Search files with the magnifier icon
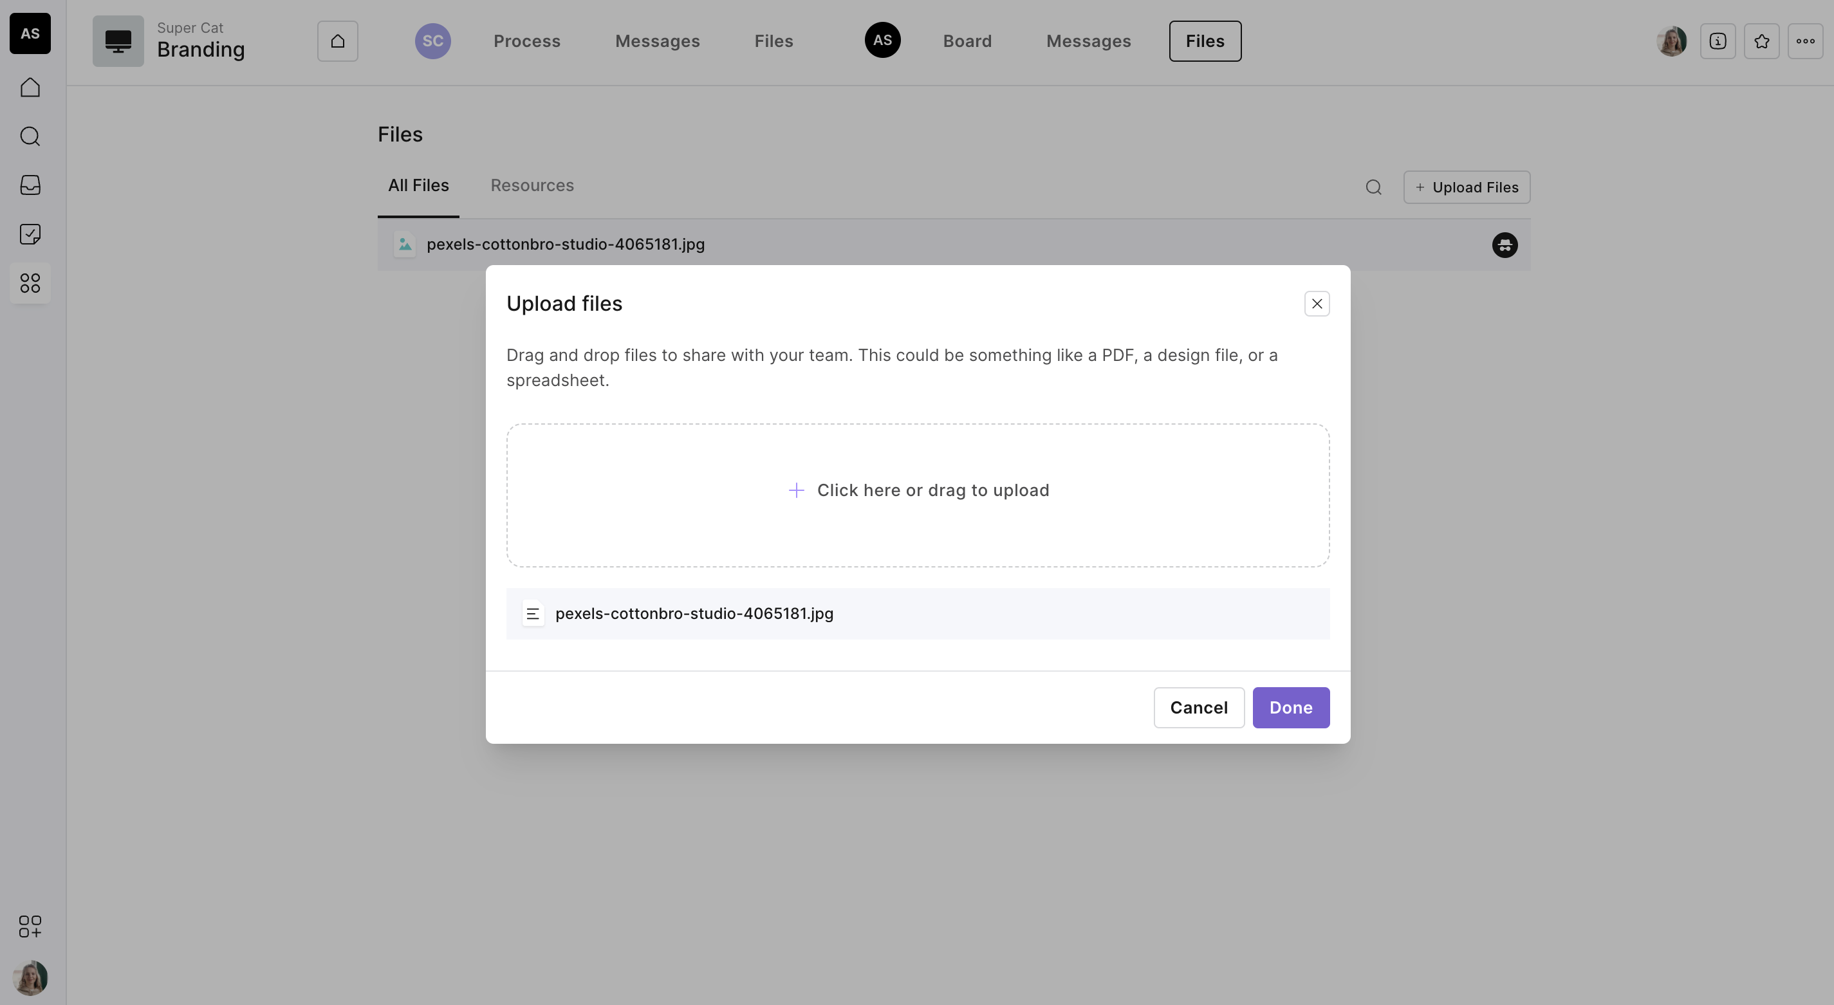Screen dimensions: 1834x1005 [x=1373, y=187]
